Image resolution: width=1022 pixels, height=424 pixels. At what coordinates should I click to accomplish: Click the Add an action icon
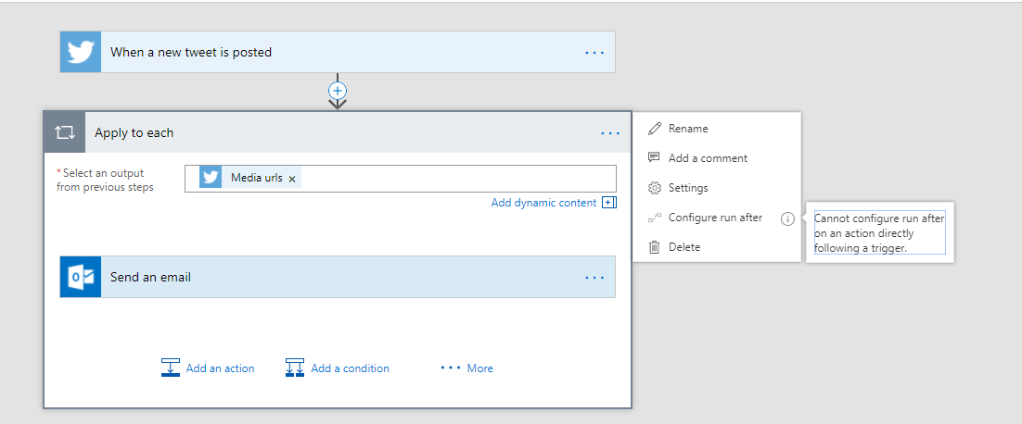[170, 368]
